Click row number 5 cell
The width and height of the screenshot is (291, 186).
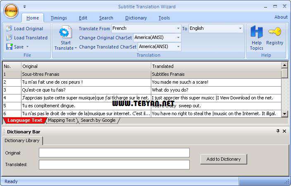pyautogui.click(x=12, y=106)
